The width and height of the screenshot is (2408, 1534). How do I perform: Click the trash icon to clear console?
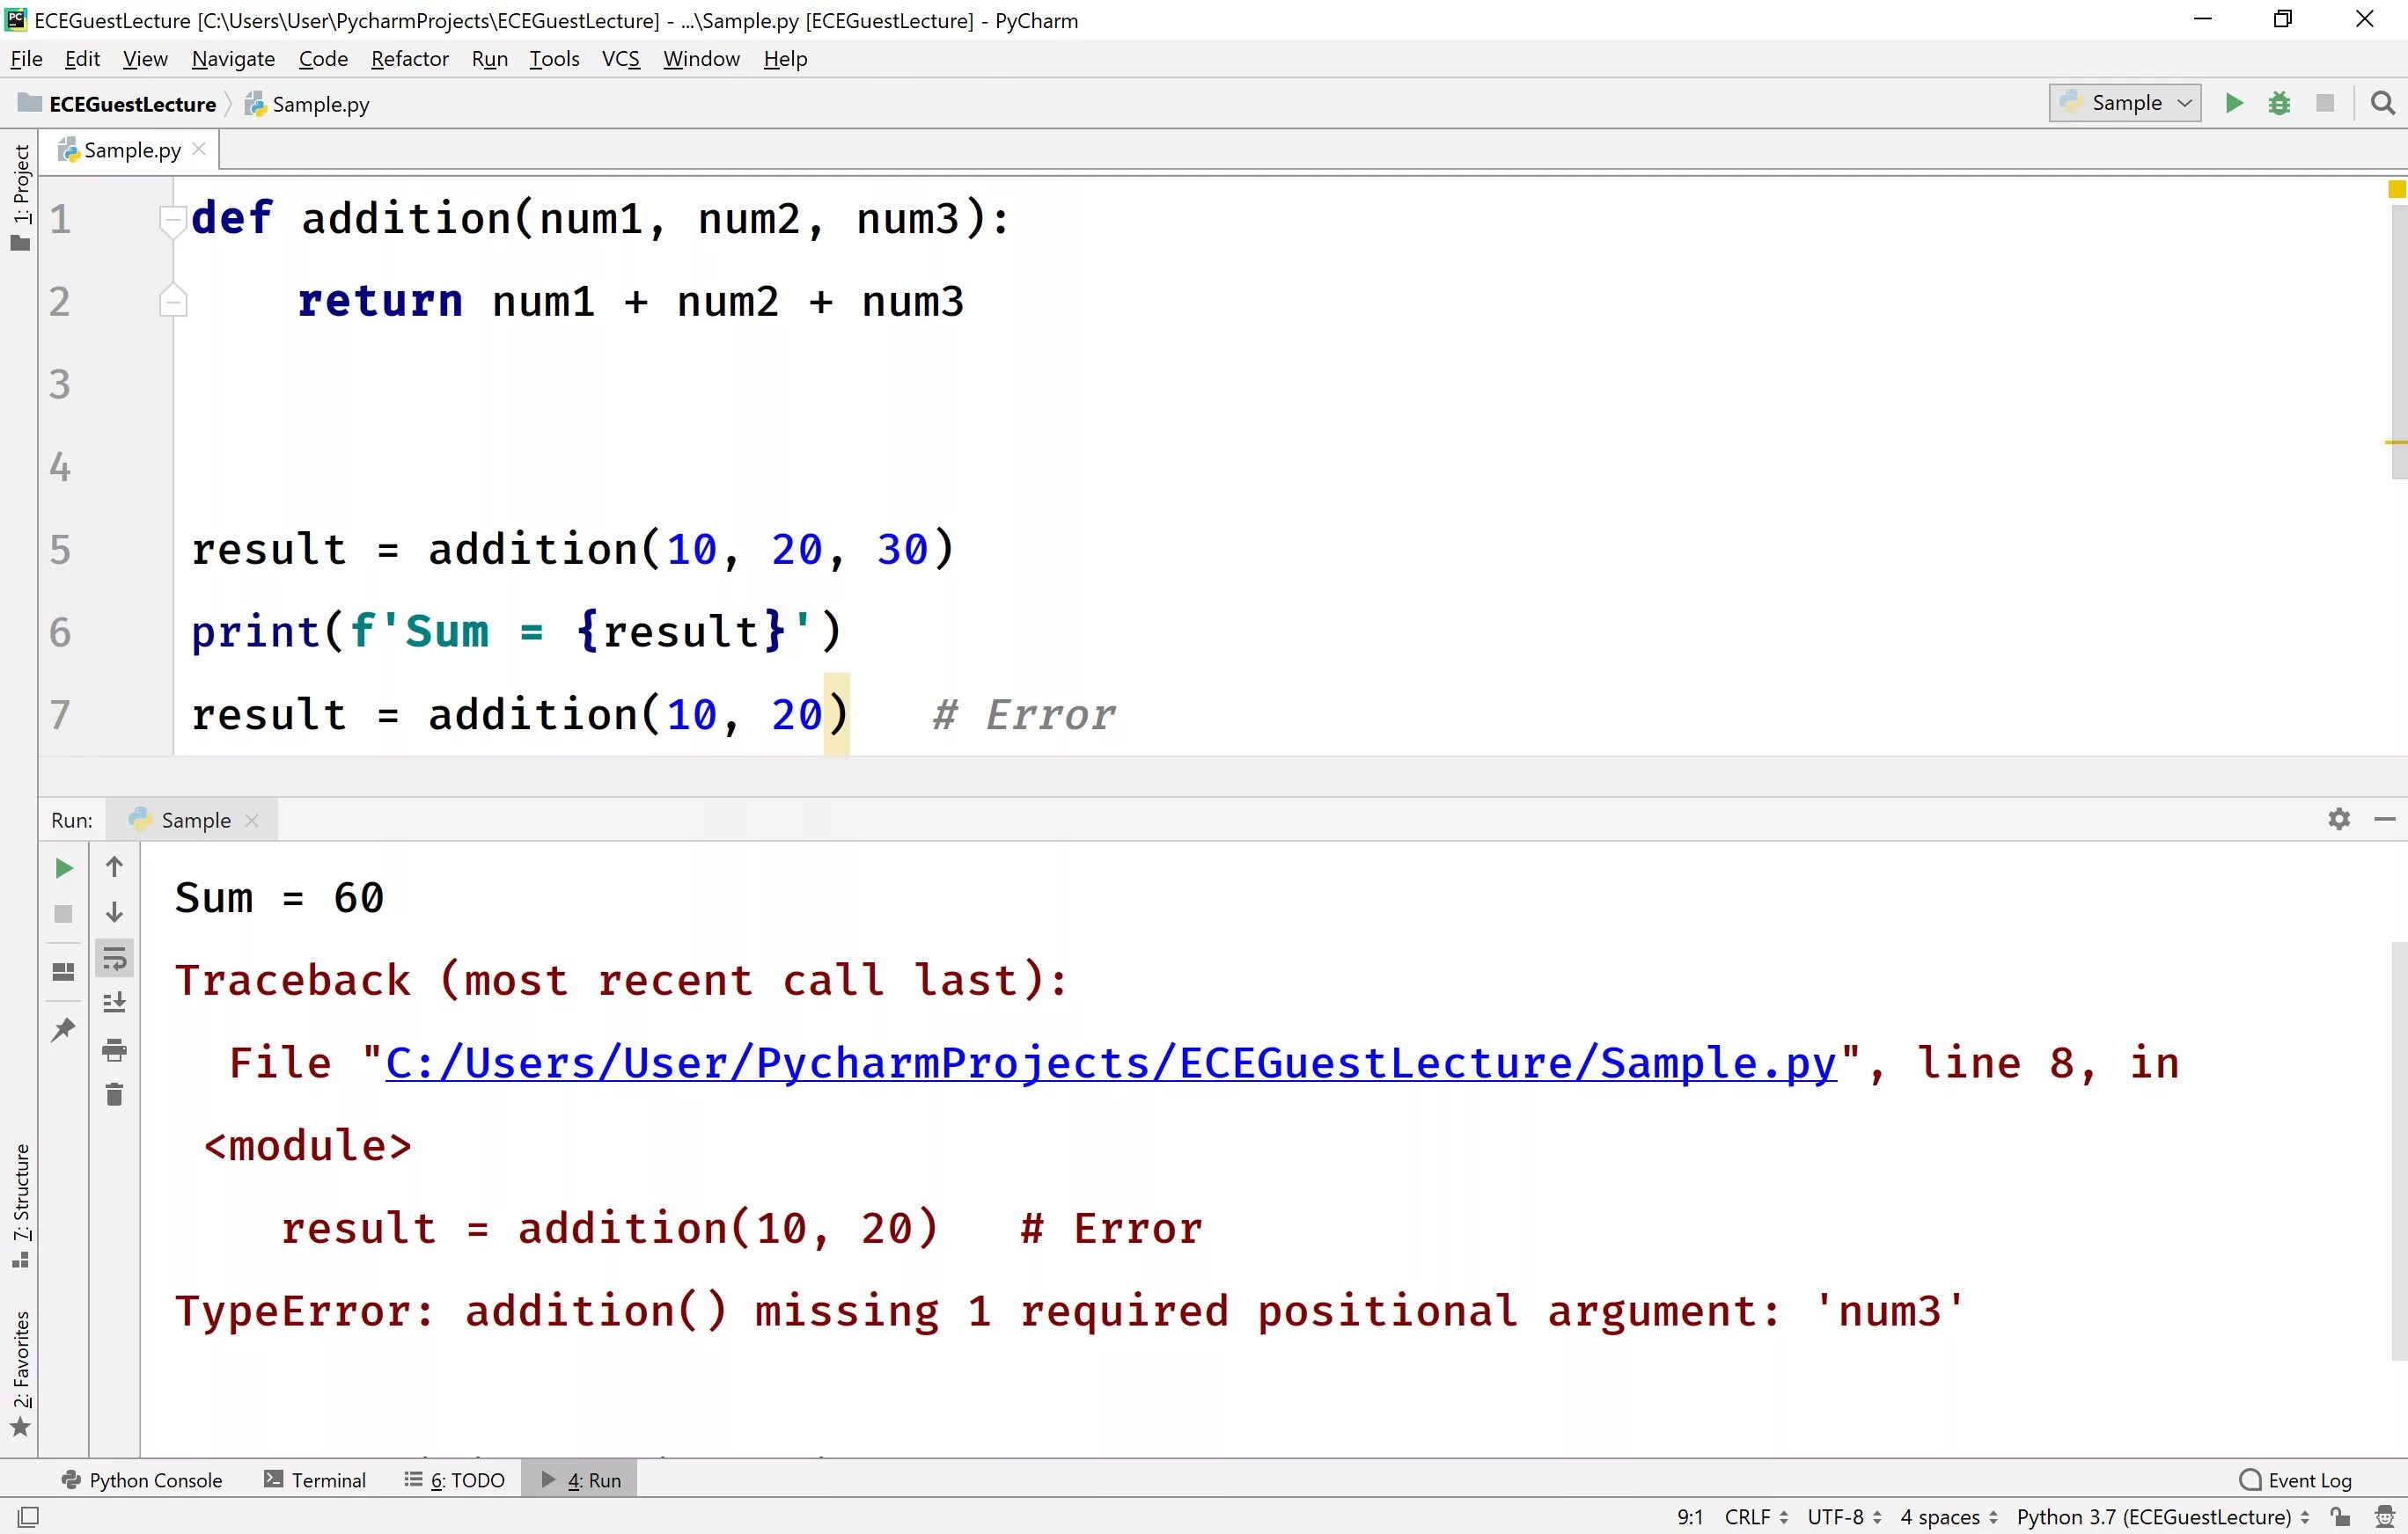point(114,1095)
